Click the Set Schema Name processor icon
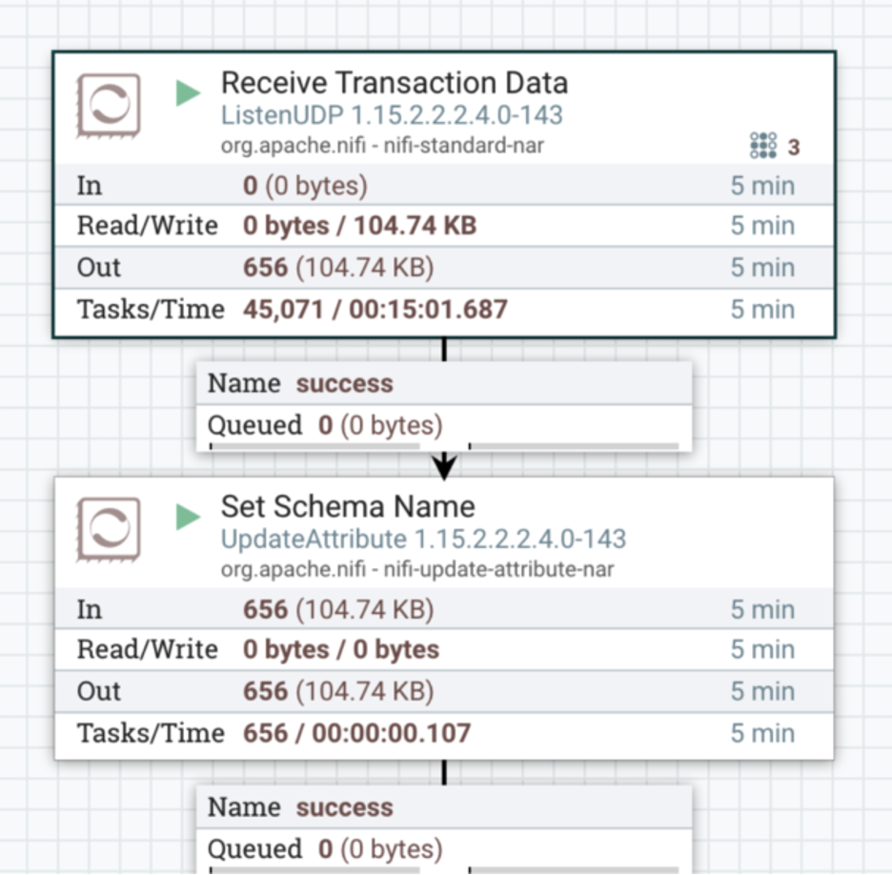Screen dimensions: 892x875 click(109, 530)
